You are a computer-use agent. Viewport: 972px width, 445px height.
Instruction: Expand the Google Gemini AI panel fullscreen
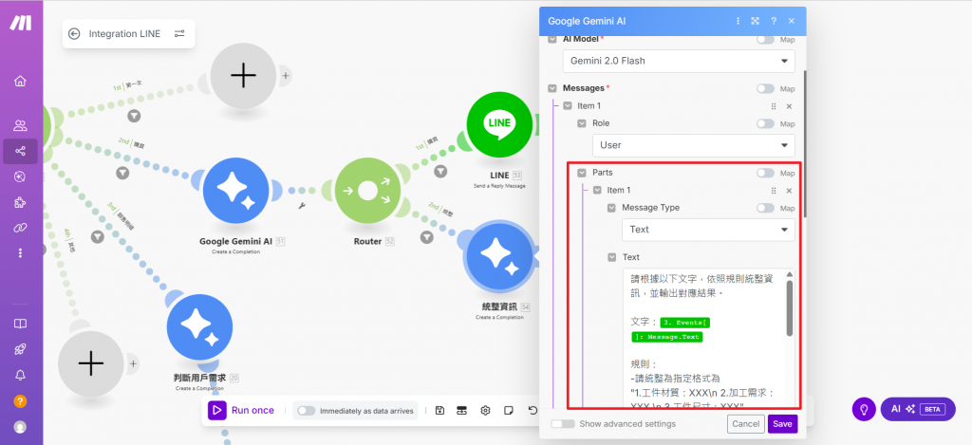coord(755,21)
